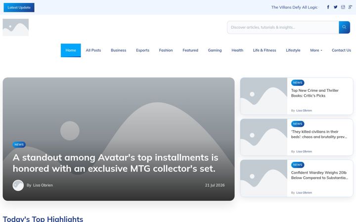Viewport: 356px width, 222px height.
Task: Go to the Gaming category
Action: pyautogui.click(x=215, y=50)
